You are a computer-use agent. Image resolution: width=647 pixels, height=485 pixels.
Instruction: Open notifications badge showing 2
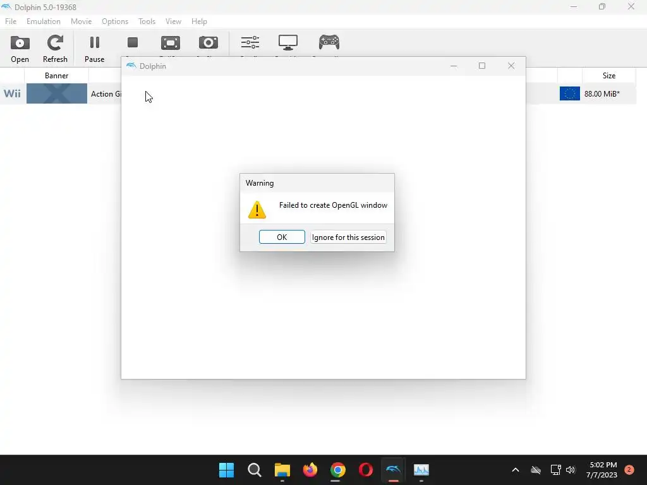point(629,470)
